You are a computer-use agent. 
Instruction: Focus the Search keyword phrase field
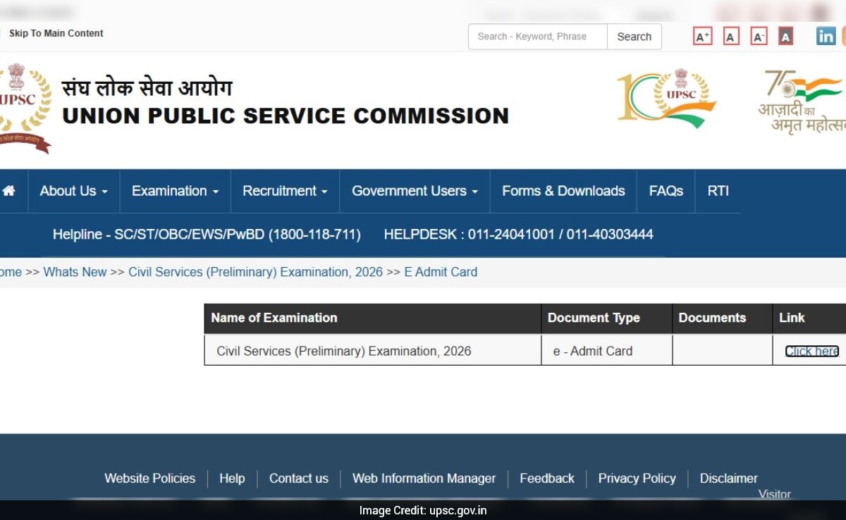pyautogui.click(x=538, y=37)
